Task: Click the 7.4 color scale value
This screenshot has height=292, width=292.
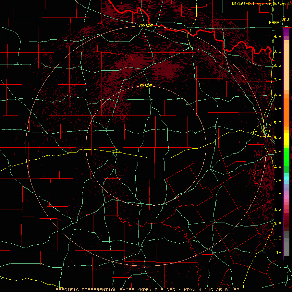Action: (277, 80)
